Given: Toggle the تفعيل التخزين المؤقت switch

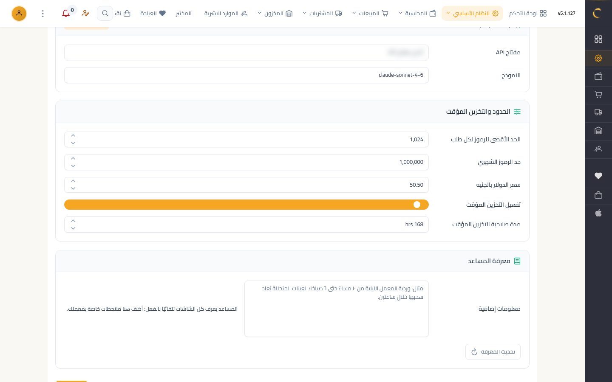Looking at the screenshot, I should (246, 205).
